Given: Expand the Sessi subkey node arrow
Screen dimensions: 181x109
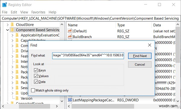Looking at the screenshot, I should click(x=12, y=88).
